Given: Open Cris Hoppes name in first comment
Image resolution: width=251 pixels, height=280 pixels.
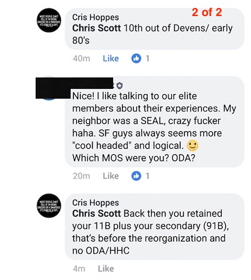Looking at the screenshot, I should point(95,17).
